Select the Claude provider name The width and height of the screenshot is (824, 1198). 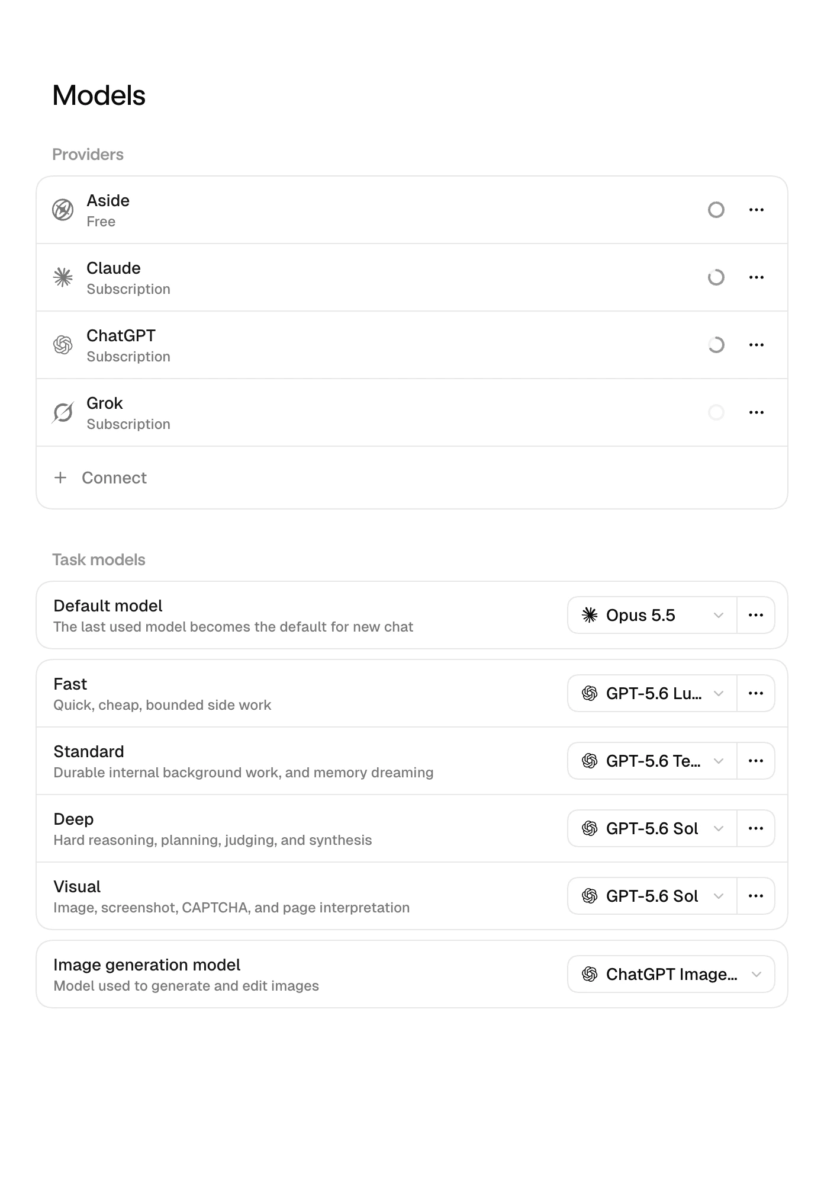(x=114, y=268)
